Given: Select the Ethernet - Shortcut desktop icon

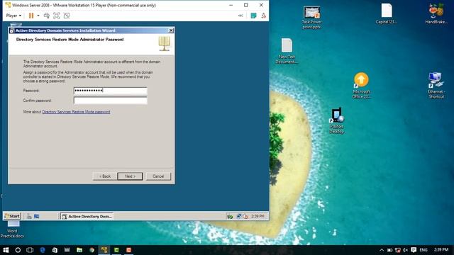Looking at the screenshot, I should (436, 86).
